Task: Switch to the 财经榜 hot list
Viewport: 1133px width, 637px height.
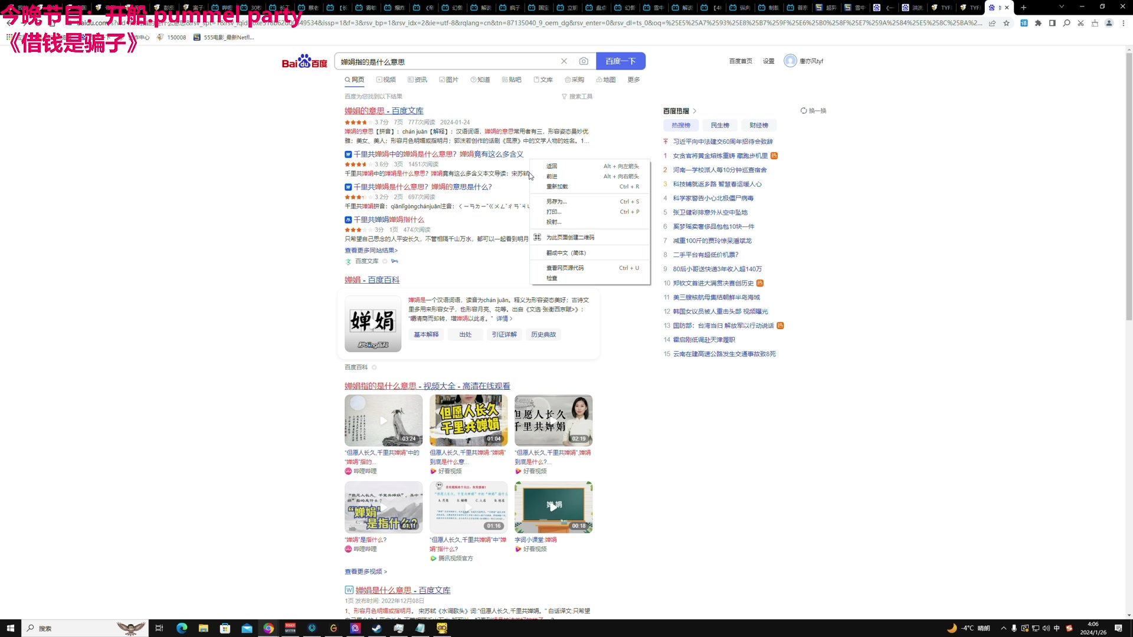Action: click(759, 124)
